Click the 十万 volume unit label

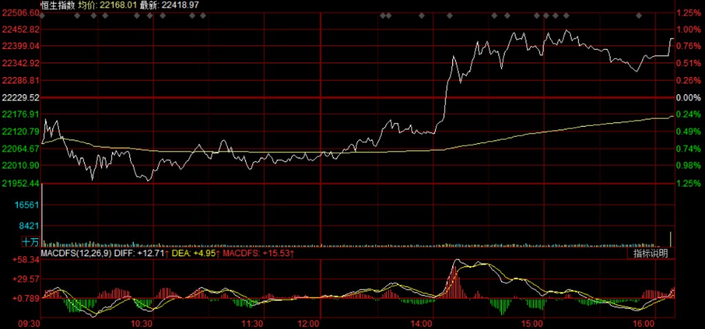(30, 242)
